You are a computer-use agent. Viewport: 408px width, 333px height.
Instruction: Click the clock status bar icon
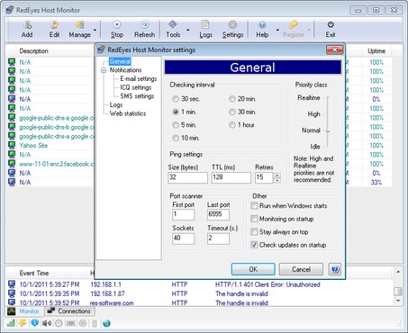59,323
